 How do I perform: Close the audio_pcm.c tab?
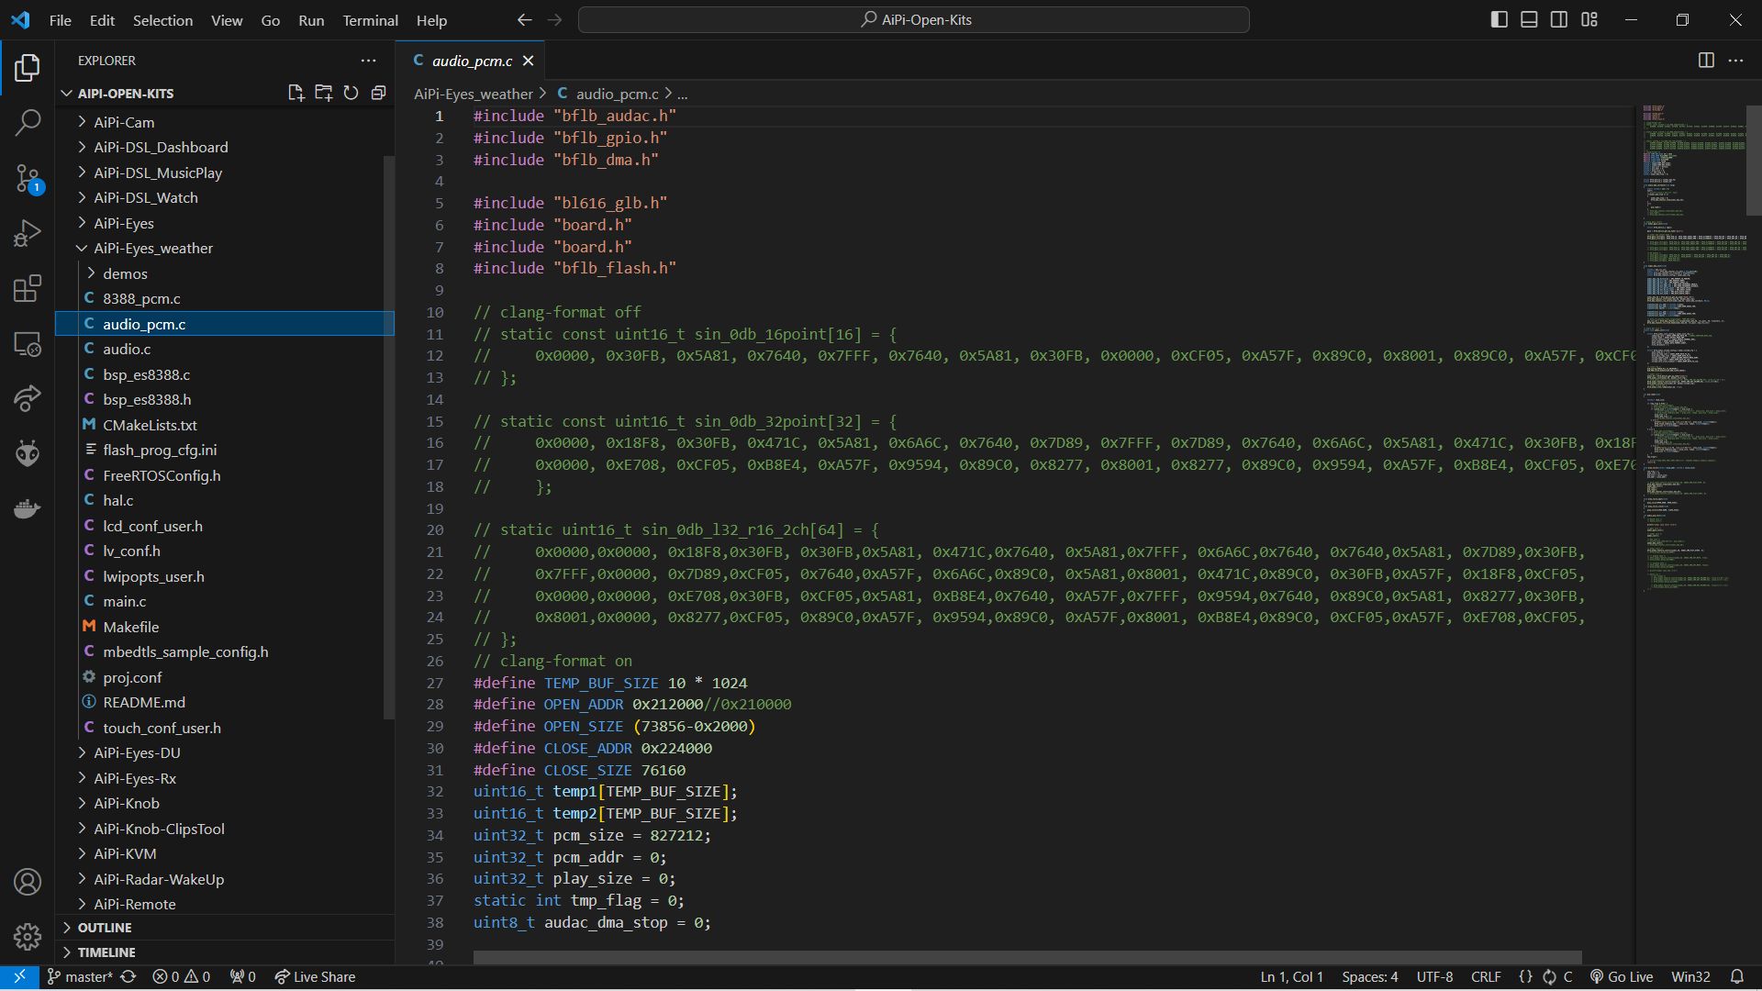click(528, 61)
